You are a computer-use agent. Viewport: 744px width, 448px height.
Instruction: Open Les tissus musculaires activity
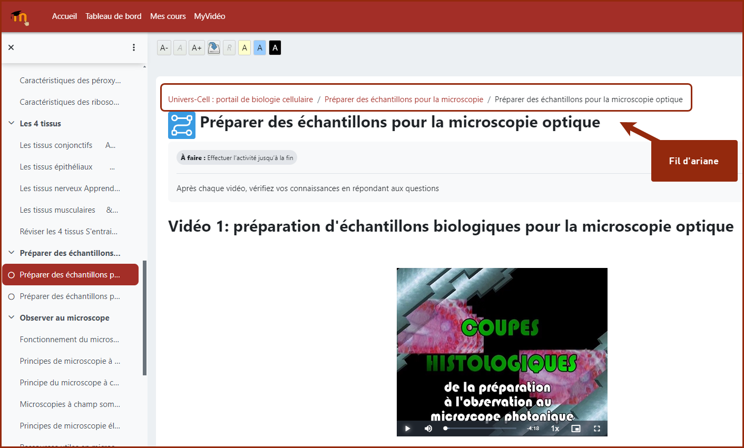coord(69,210)
